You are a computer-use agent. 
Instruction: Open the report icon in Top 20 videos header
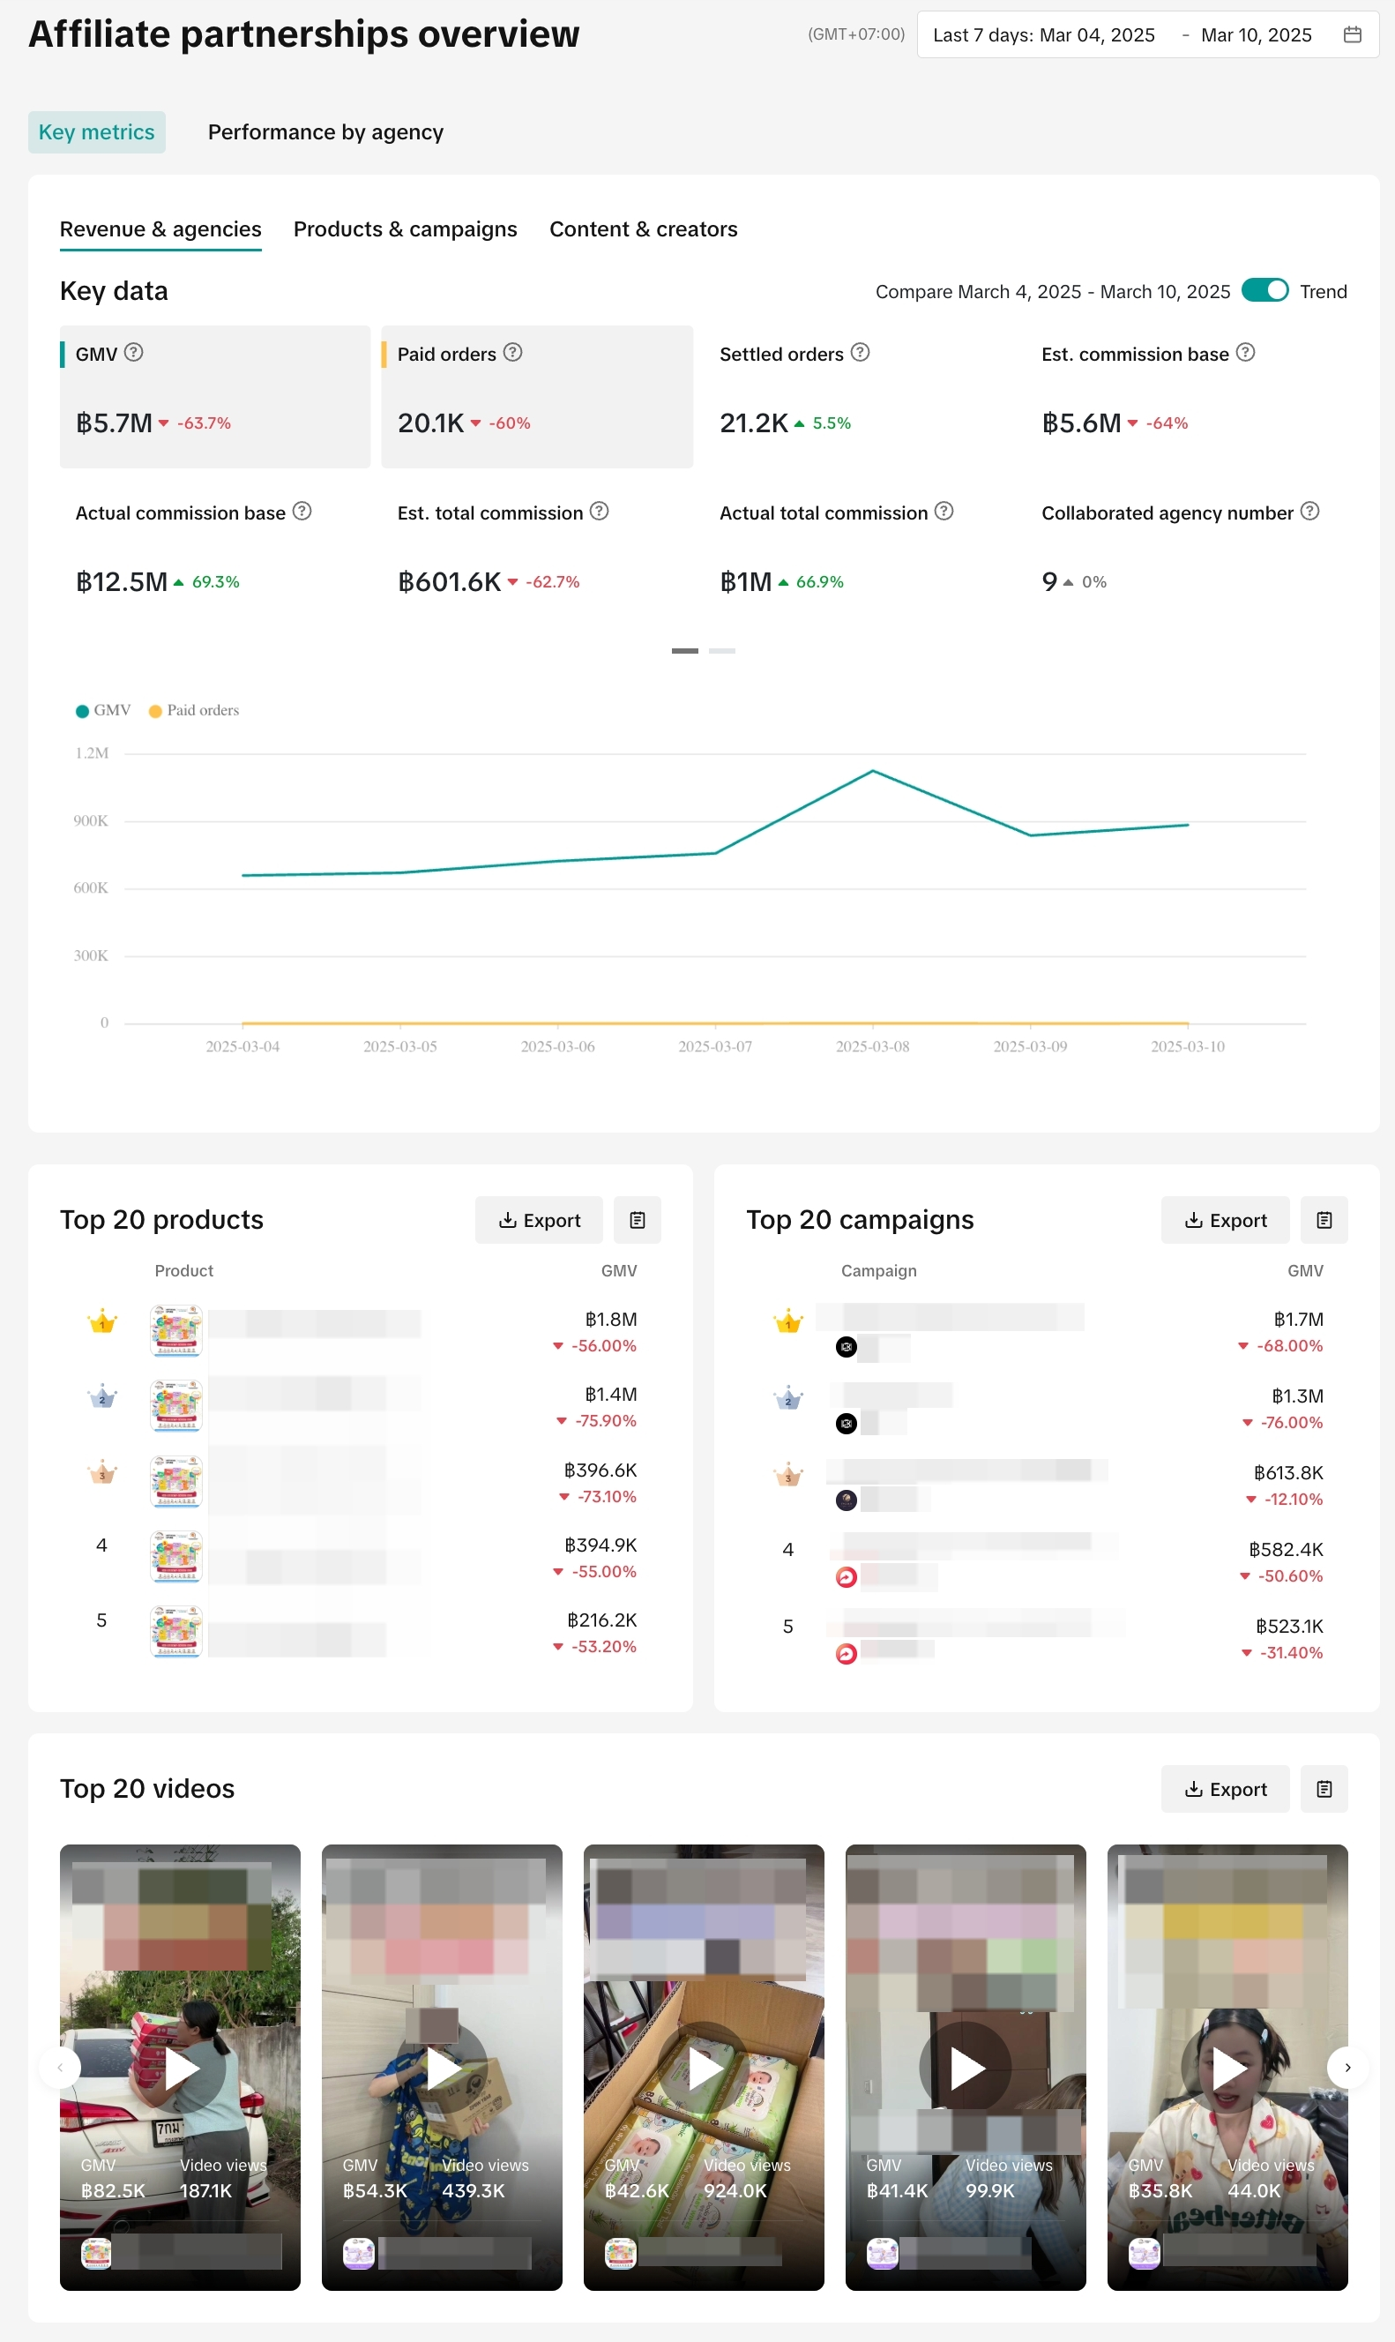(x=1324, y=1788)
